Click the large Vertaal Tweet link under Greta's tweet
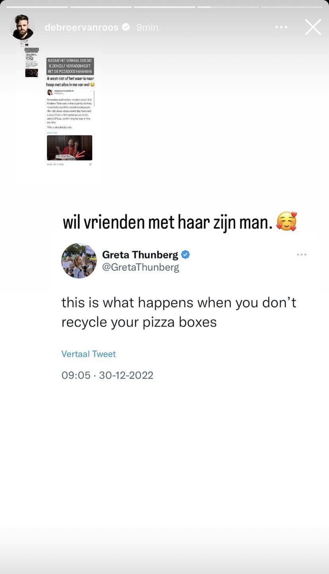 pos(89,354)
